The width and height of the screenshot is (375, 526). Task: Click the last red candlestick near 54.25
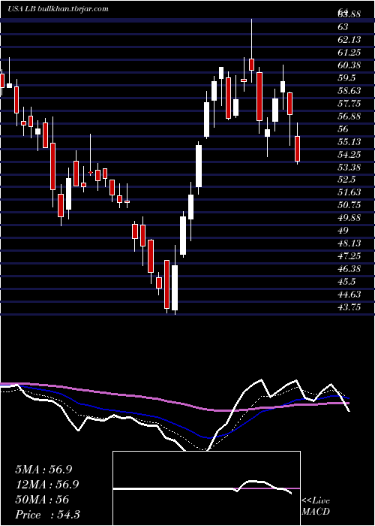[297, 148]
